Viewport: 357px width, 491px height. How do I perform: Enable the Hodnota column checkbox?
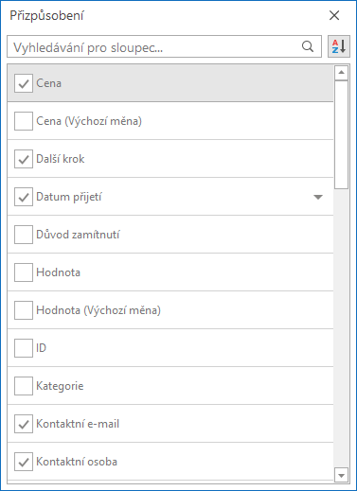pyautogui.click(x=24, y=272)
